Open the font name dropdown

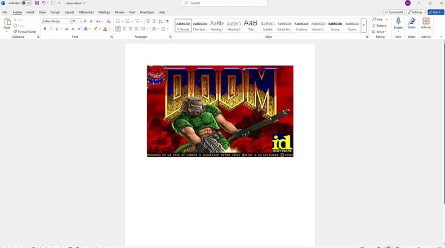[70, 21]
